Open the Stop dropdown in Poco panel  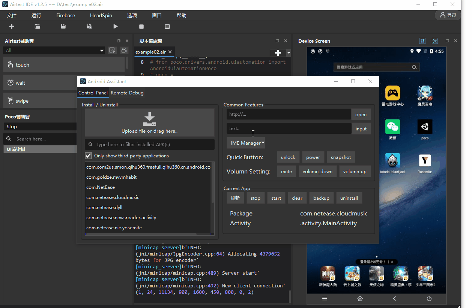click(40, 127)
